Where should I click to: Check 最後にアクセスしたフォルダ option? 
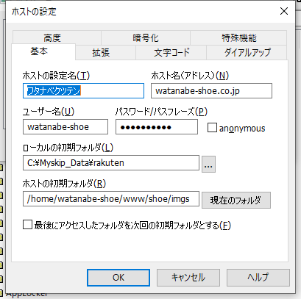(x=27, y=225)
